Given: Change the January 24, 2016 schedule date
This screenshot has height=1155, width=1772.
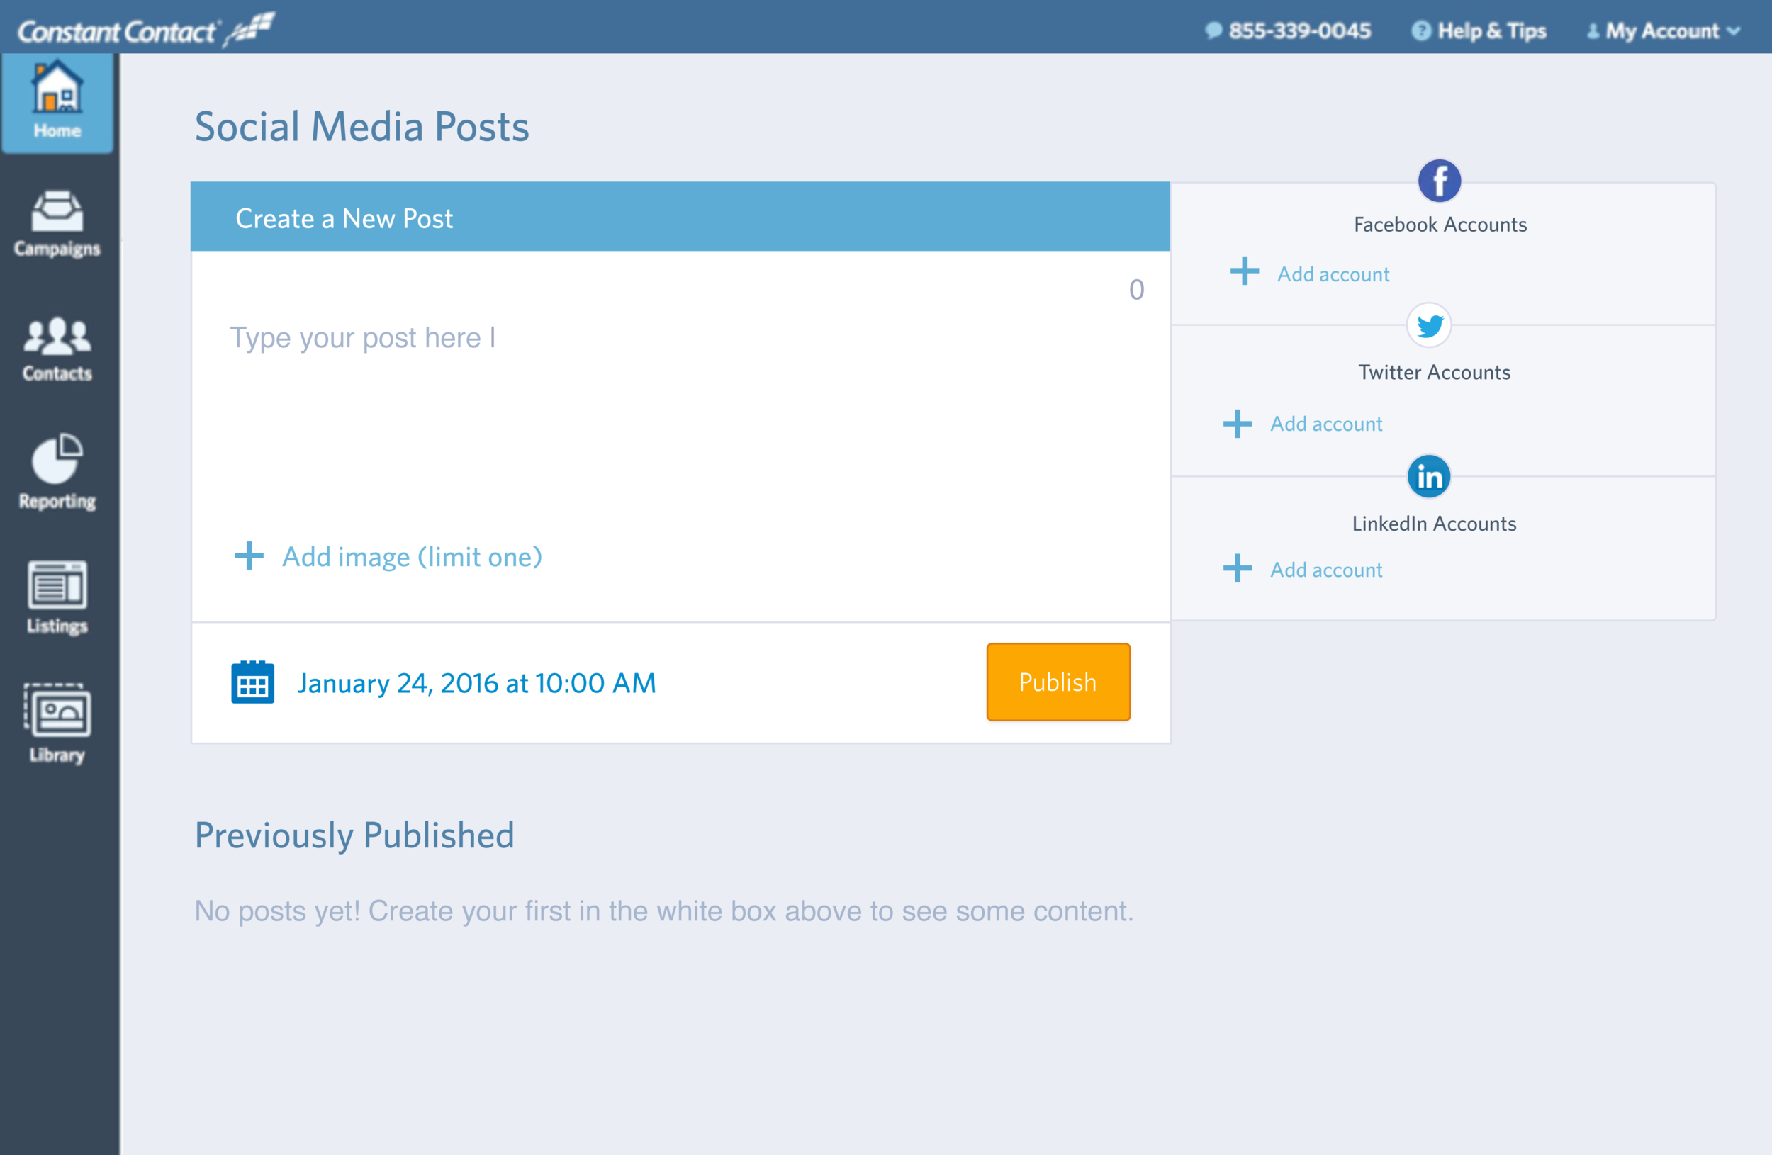Looking at the screenshot, I should point(476,683).
